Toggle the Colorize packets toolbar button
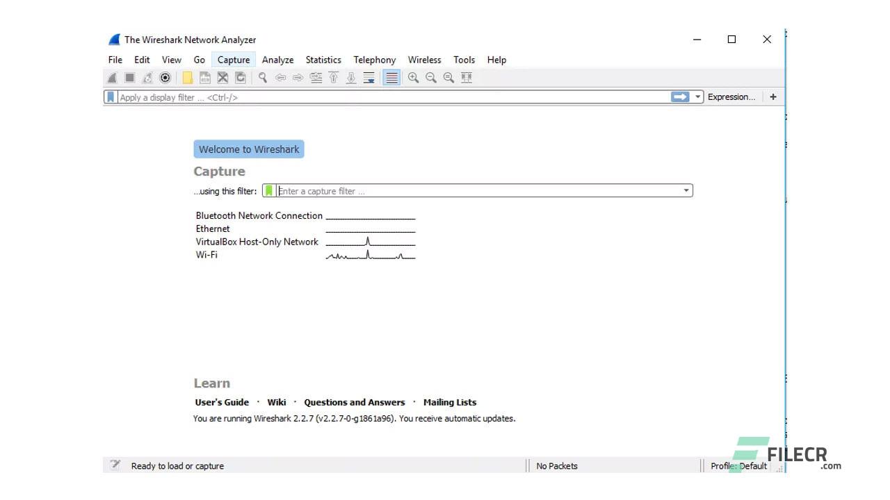Screen dimensions: 890x500 391,78
